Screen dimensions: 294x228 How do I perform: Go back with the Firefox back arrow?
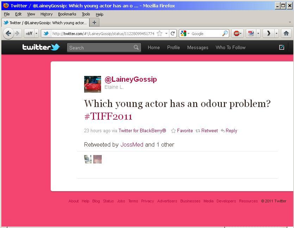click(8, 33)
